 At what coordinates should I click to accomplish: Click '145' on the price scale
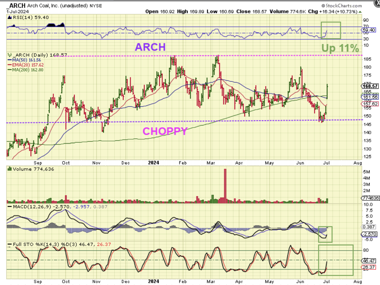point(367,124)
